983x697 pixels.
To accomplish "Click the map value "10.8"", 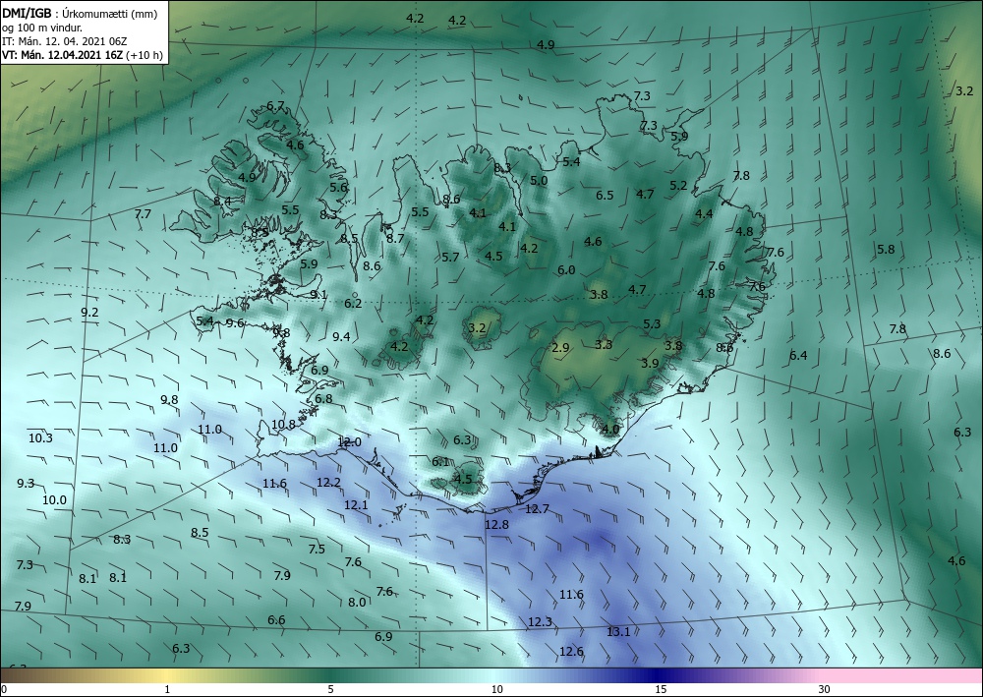I will 283,425.
